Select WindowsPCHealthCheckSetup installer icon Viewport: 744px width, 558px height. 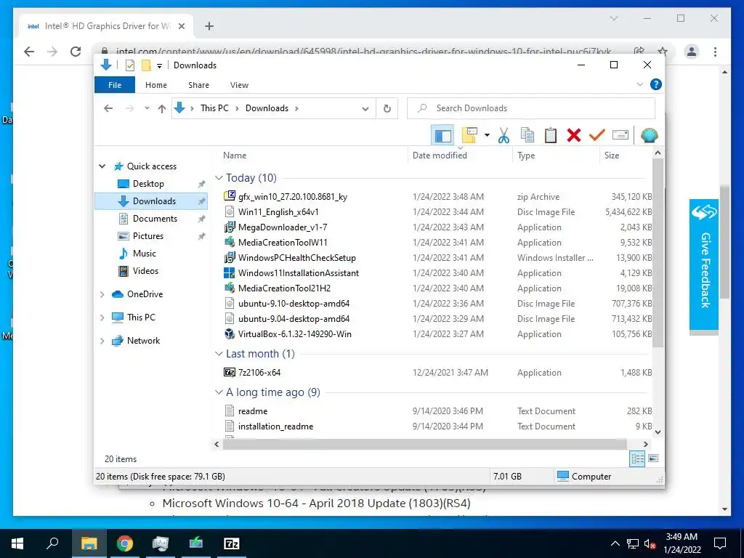[230, 258]
